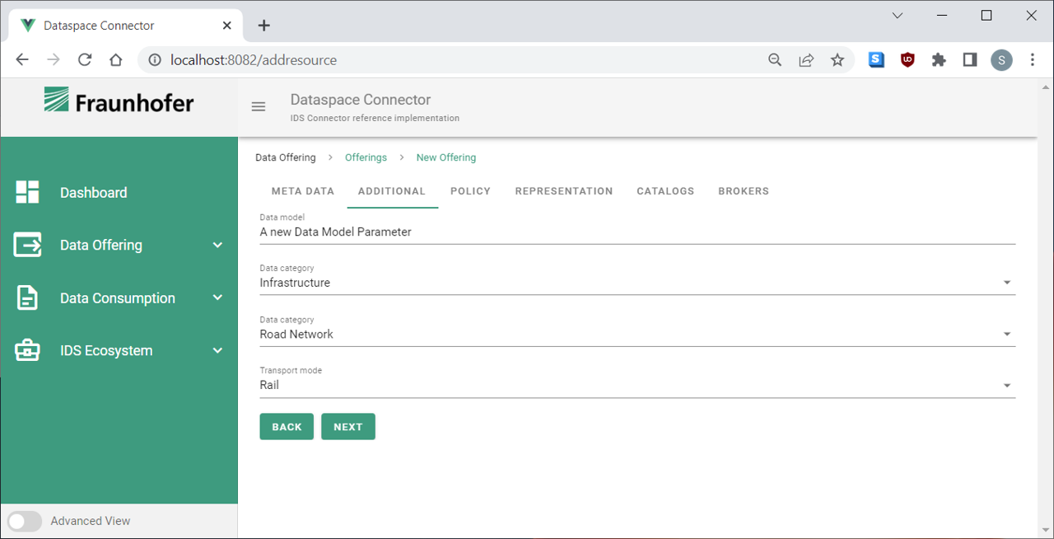Open the Offerings breadcrumb link
1054x539 pixels.
point(366,157)
